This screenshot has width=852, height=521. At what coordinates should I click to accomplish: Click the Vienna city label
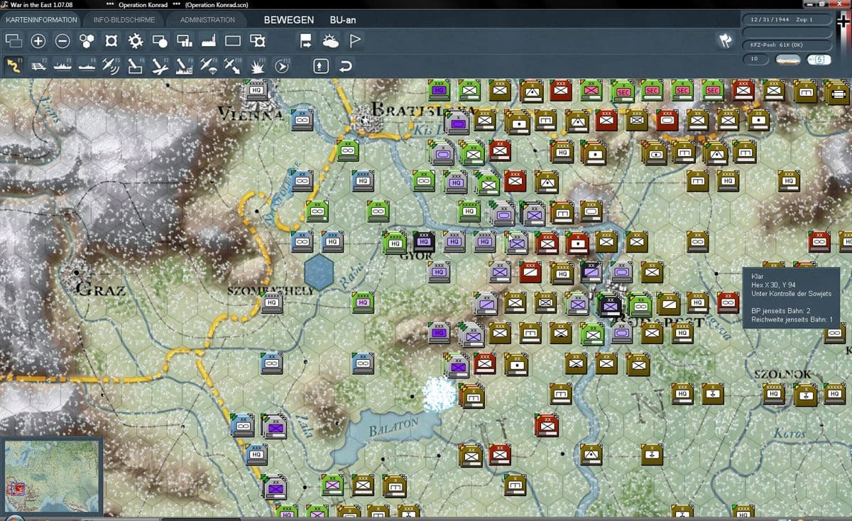[x=251, y=113]
